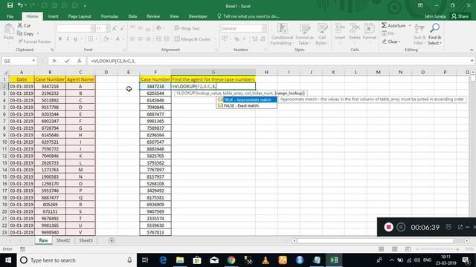Switch to the Formulas tab
This screenshot has width=476, height=267.
pyautogui.click(x=109, y=16)
